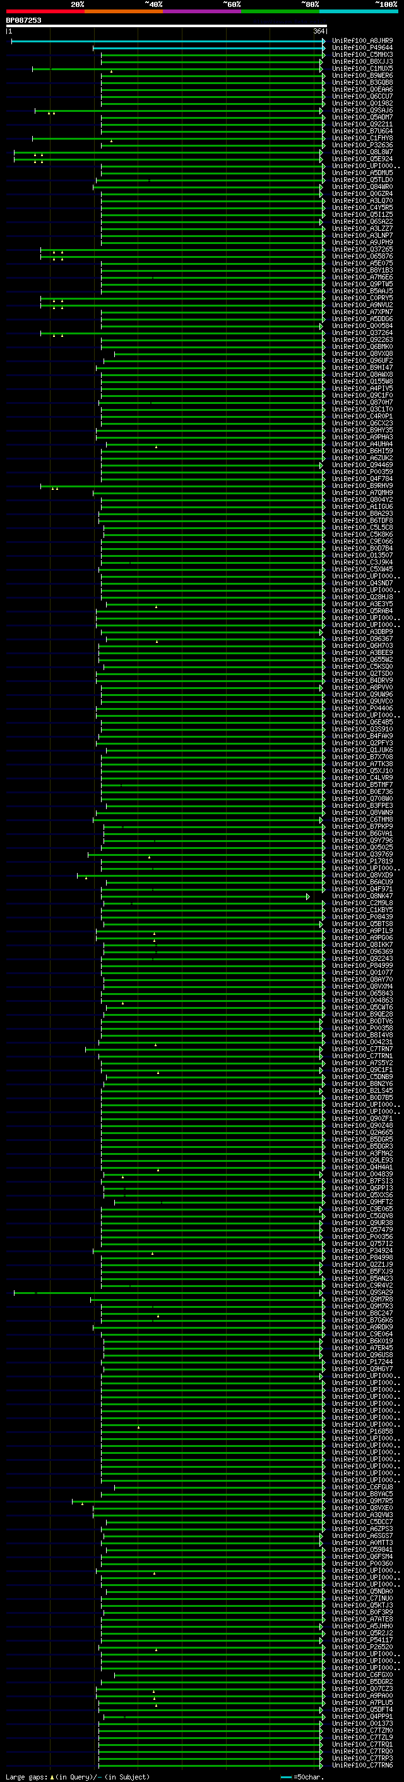Choose hit UniRef100_Q9SAJ6

[x=362, y=110]
